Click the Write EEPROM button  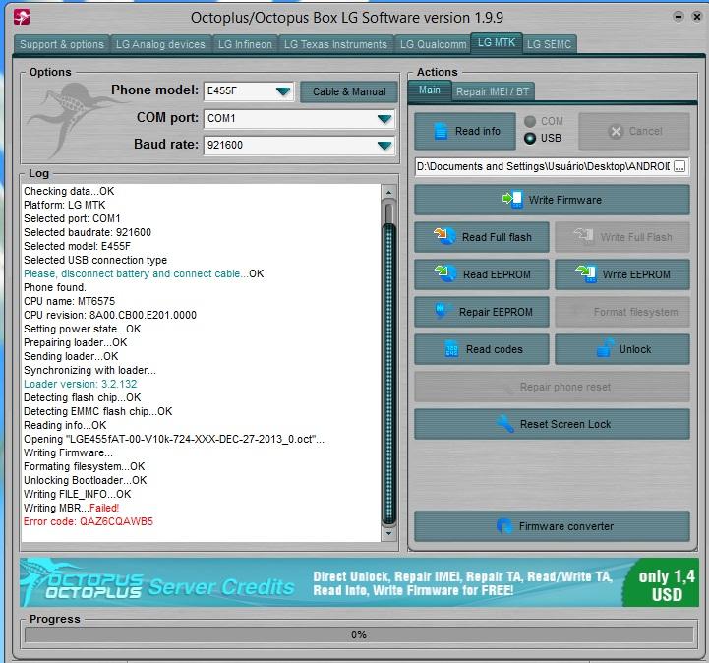tap(622, 274)
